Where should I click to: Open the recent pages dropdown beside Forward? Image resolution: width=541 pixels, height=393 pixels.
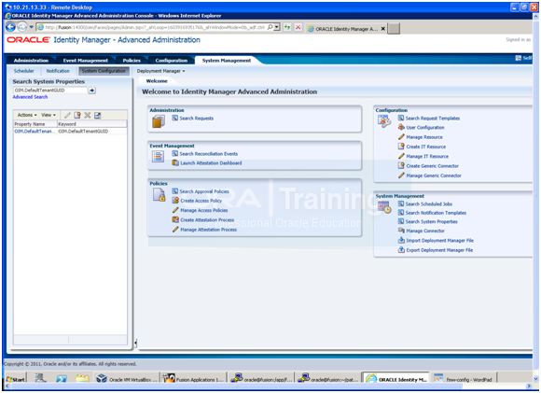click(31, 27)
